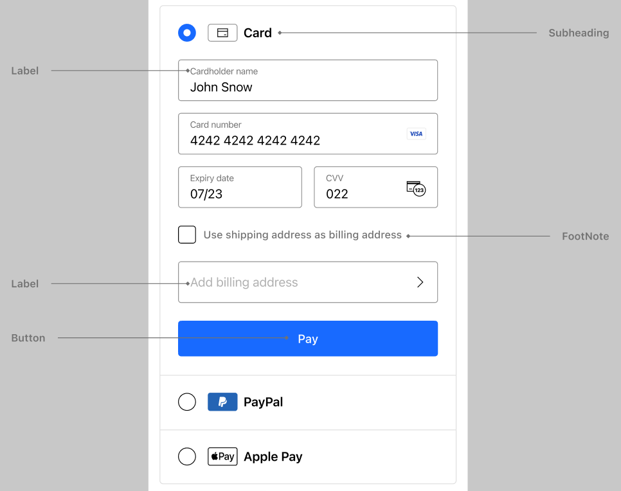
Task: Click the card icon beside the Card heading
Action: pos(222,32)
